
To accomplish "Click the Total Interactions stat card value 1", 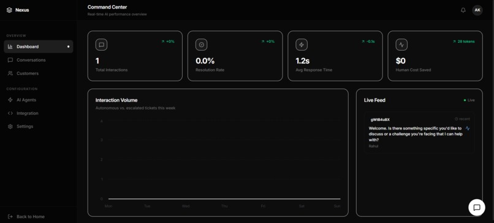I will [x=97, y=60].
